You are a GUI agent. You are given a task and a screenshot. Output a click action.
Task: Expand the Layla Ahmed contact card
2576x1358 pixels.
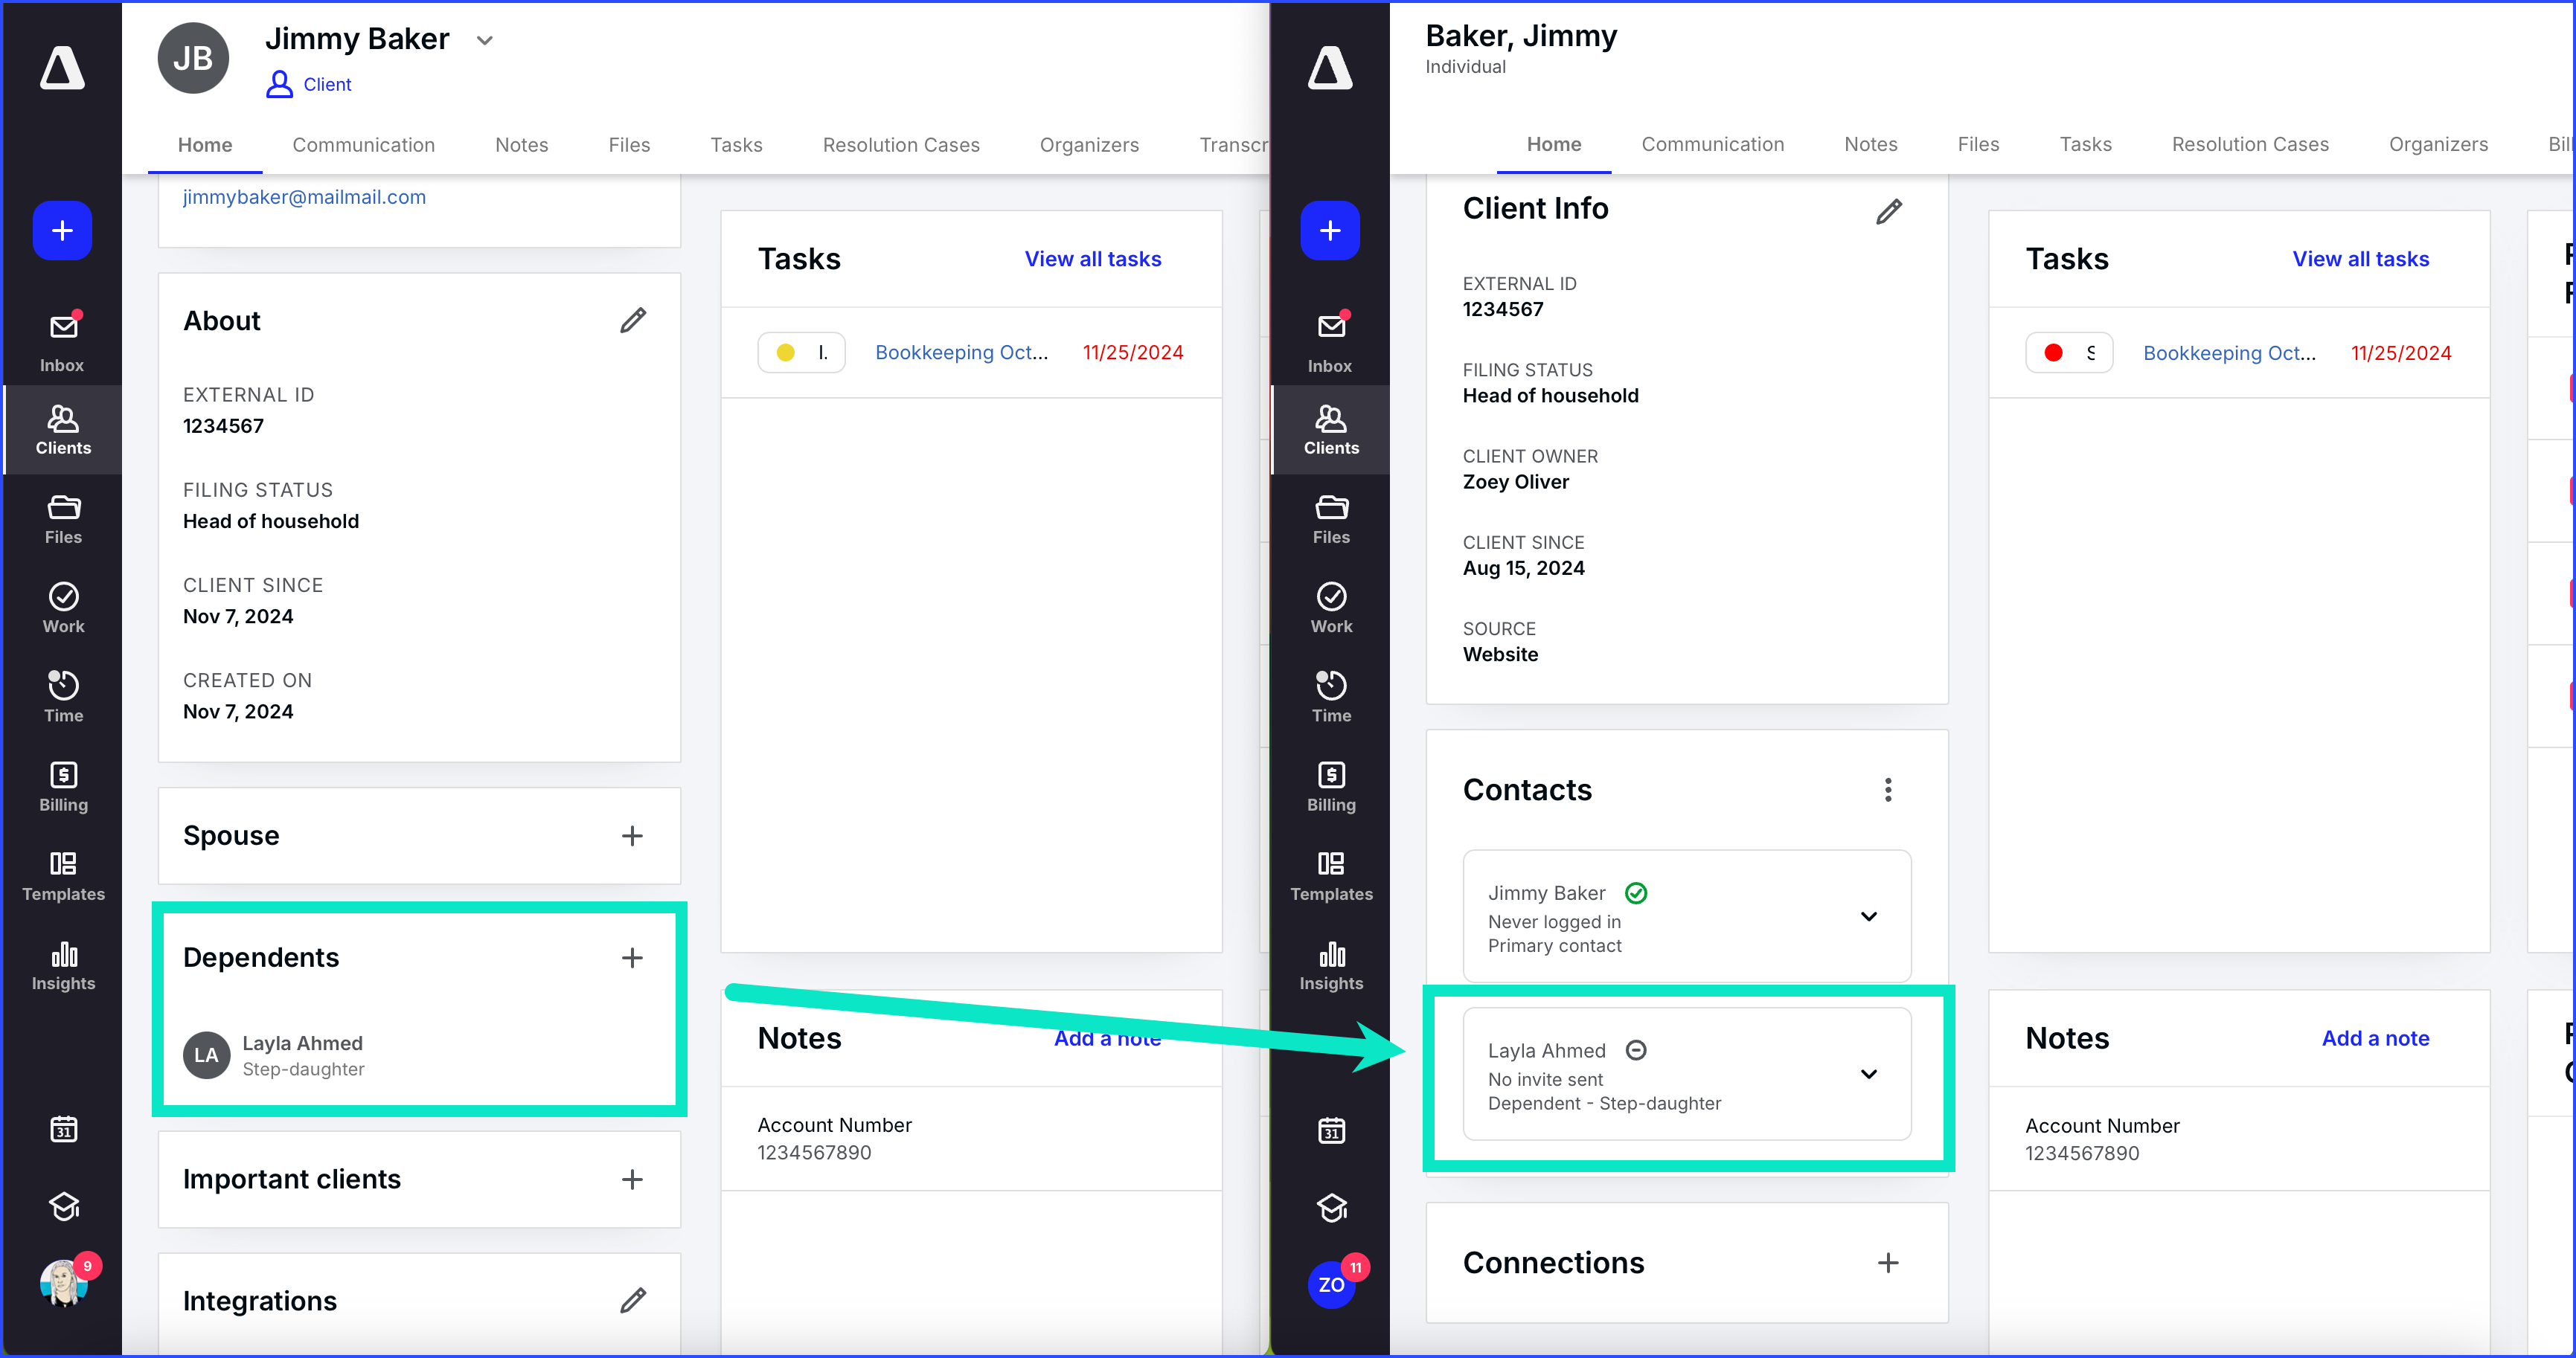tap(1868, 1074)
